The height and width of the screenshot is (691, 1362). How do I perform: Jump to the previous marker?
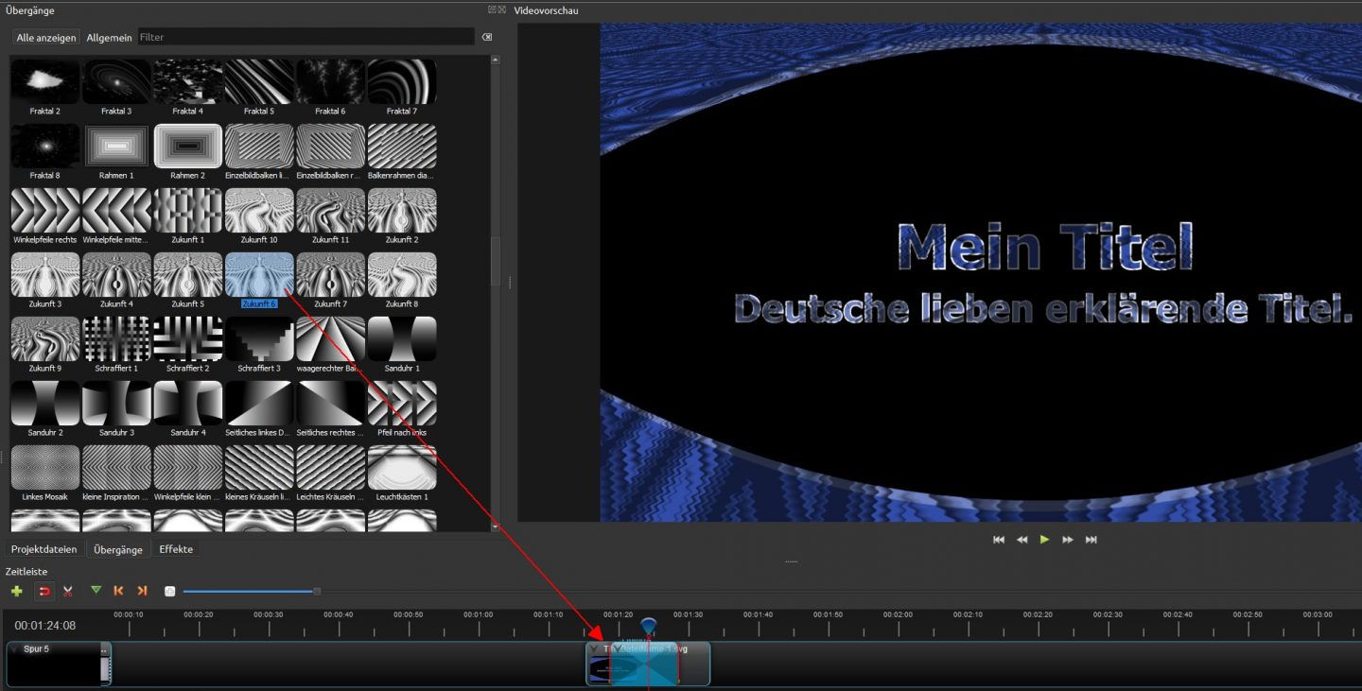point(119,591)
